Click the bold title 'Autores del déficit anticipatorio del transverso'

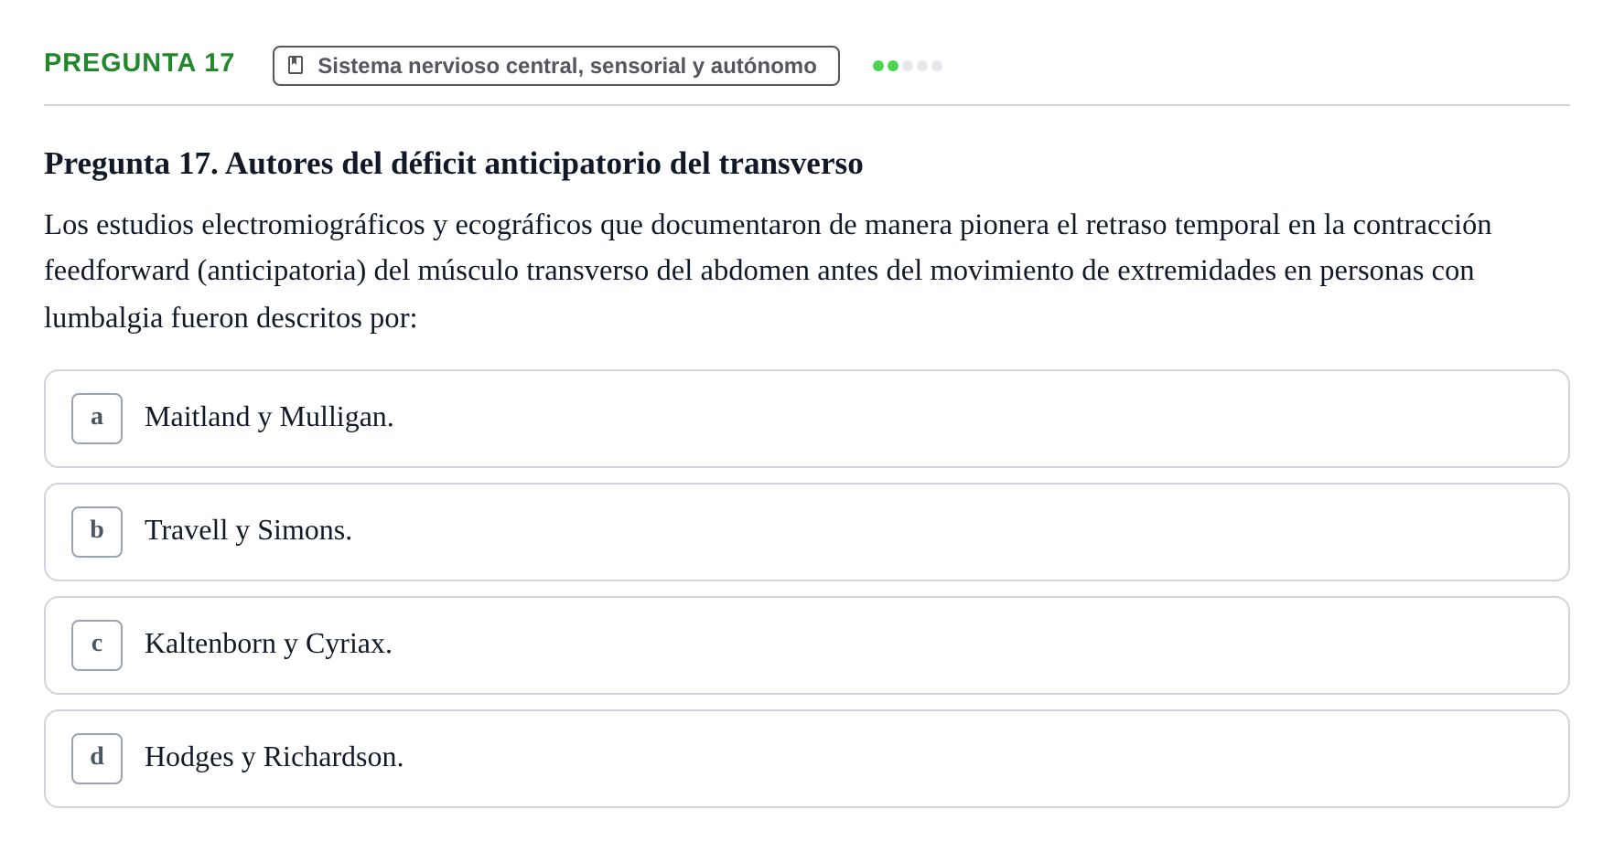point(543,164)
